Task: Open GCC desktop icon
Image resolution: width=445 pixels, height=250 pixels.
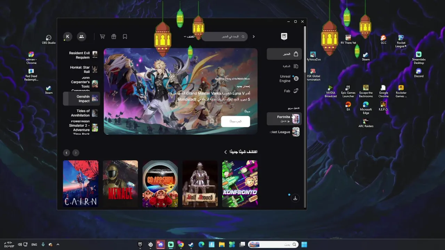Action: tap(383, 40)
